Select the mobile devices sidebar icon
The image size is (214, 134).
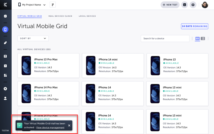coord(5,29)
